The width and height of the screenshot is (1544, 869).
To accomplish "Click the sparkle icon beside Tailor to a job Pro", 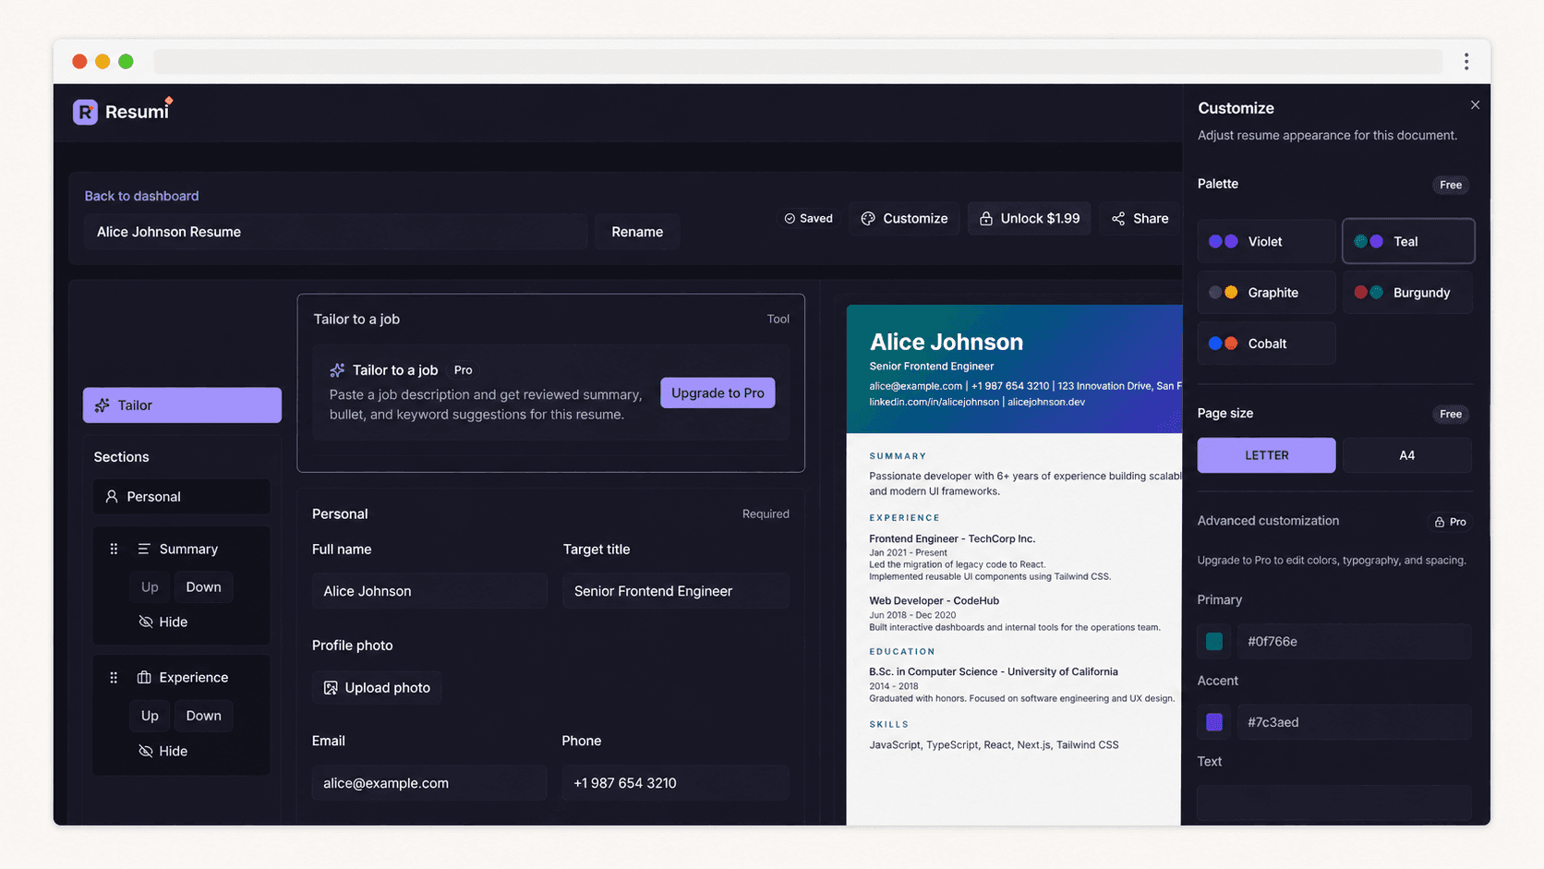I will point(337,370).
